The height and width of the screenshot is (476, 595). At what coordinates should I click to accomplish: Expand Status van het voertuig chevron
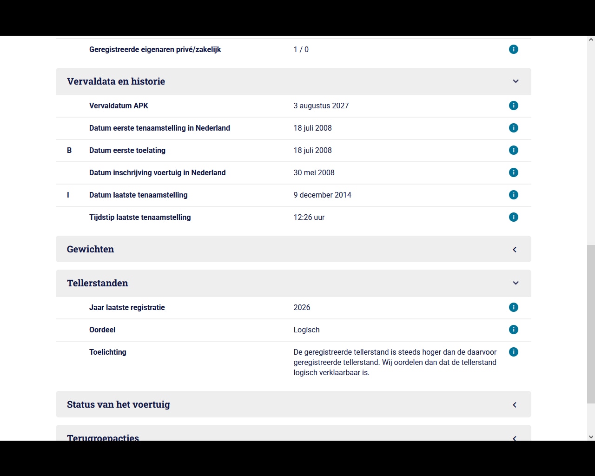pos(515,405)
